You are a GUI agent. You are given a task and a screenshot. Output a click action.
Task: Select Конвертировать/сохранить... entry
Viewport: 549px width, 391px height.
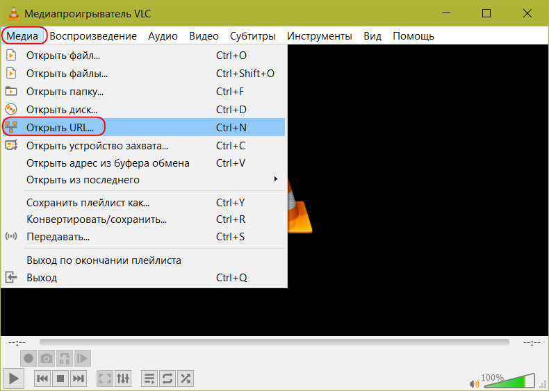144,219
